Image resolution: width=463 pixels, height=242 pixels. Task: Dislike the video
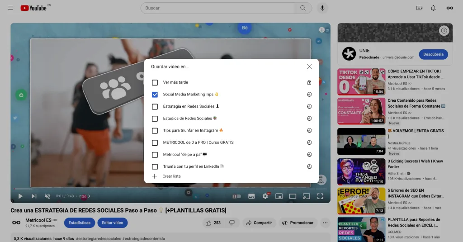click(x=232, y=223)
